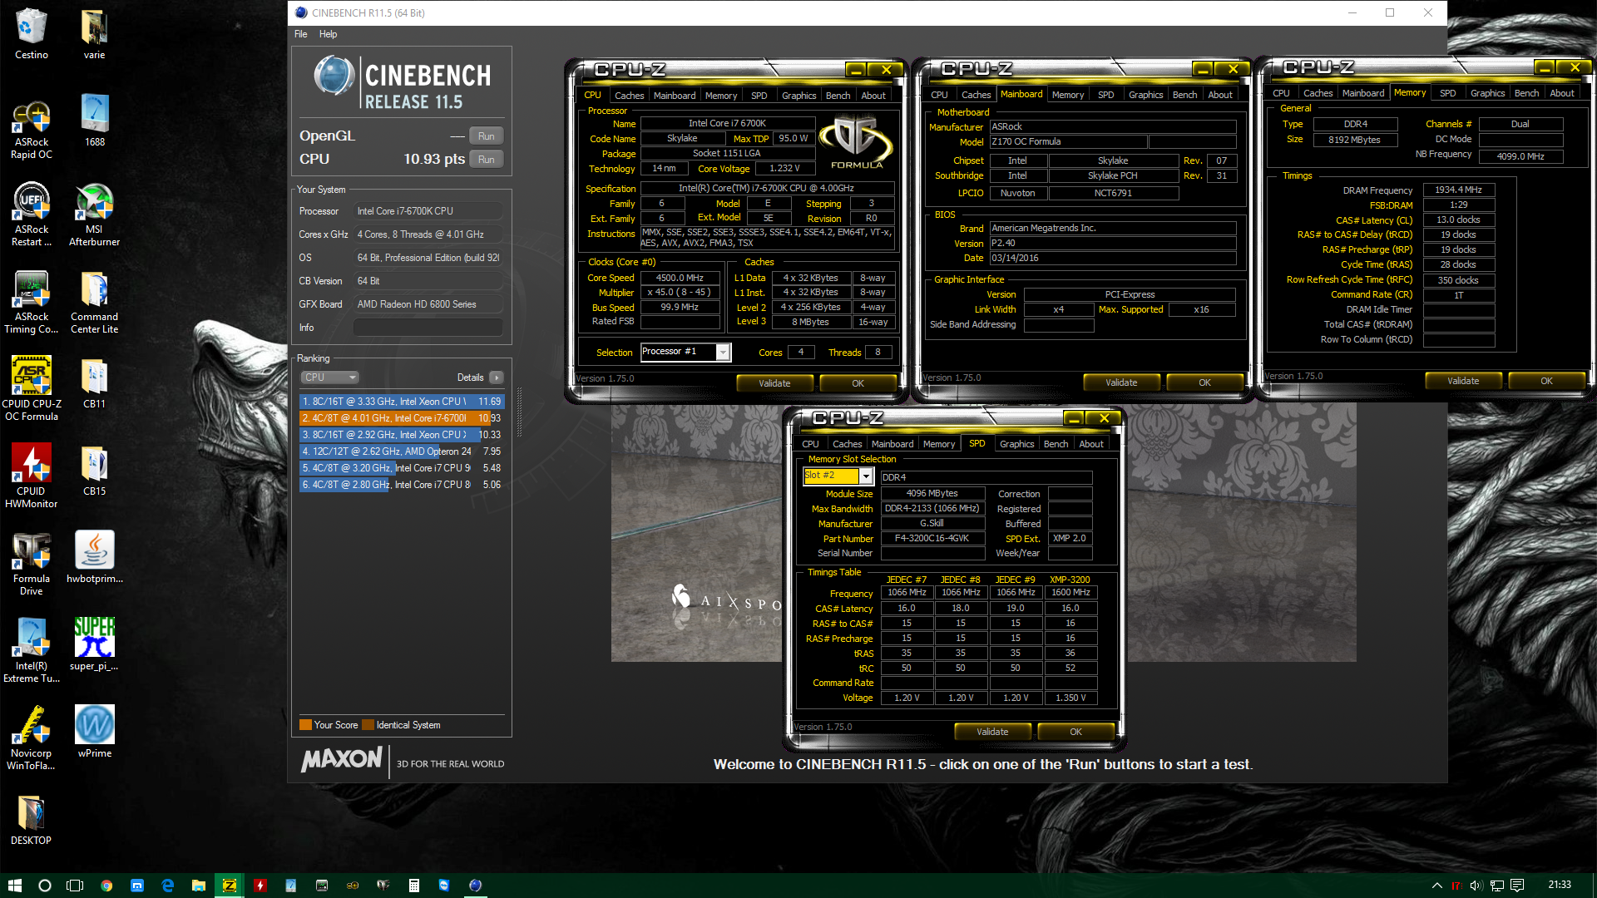The height and width of the screenshot is (898, 1597).
Task: Click the taskbar clock showing 21:33
Action: (1560, 885)
